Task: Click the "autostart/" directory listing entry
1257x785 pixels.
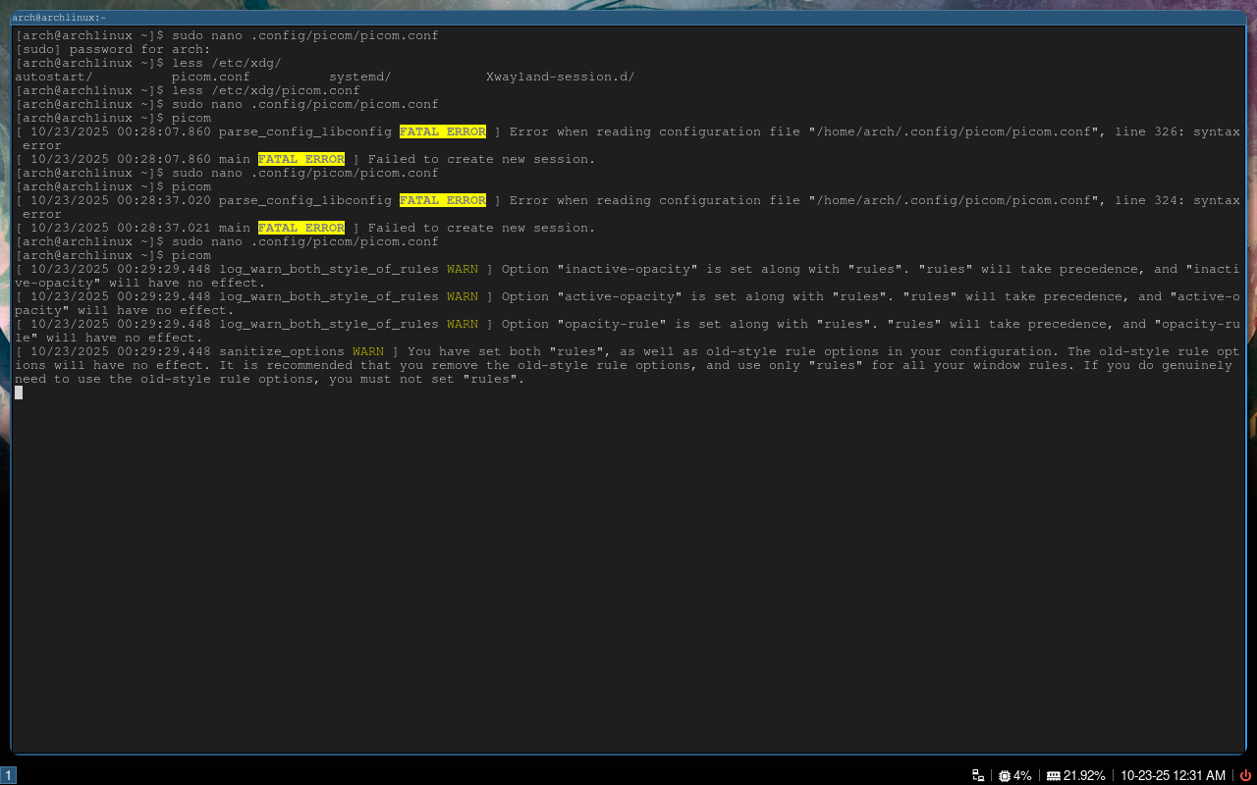Action: pyautogui.click(x=54, y=77)
